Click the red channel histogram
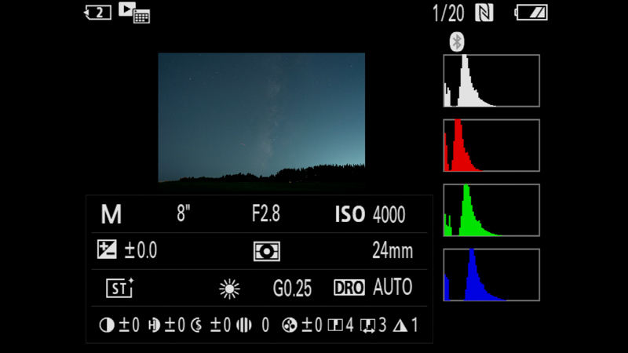Screen dimensions: 628x353 pos(491,145)
